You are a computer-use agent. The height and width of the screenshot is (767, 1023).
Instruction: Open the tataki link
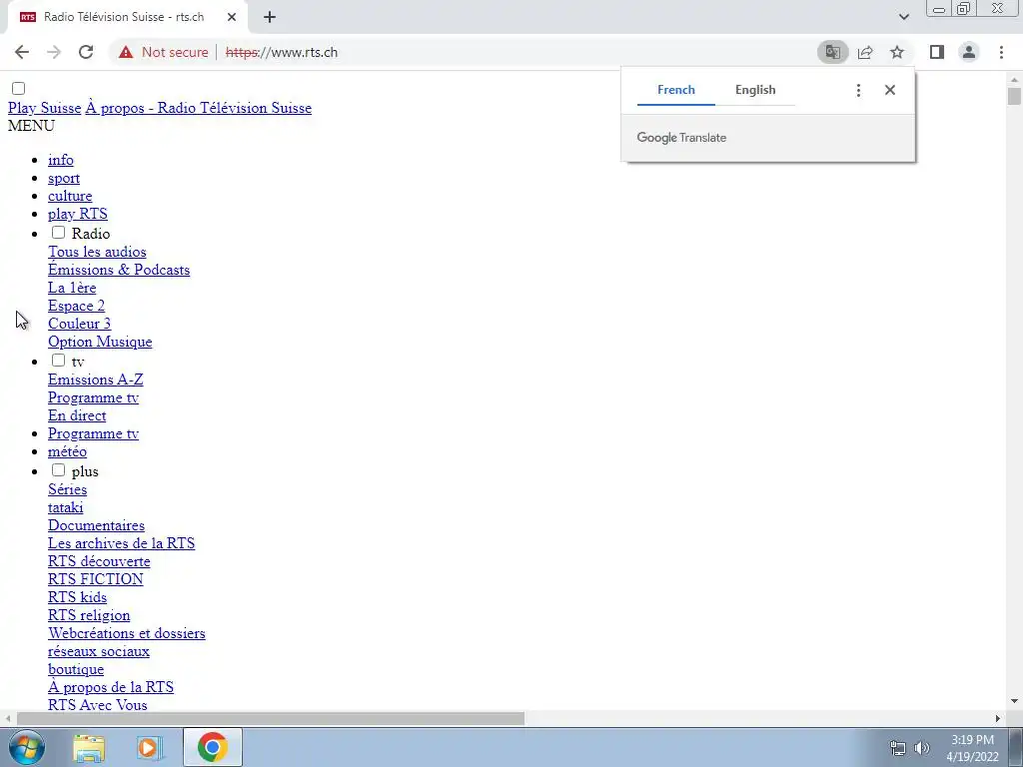(65, 507)
